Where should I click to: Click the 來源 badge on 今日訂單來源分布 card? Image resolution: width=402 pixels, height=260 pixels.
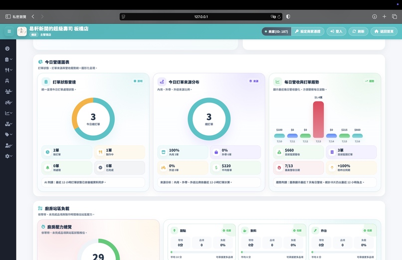(254, 81)
